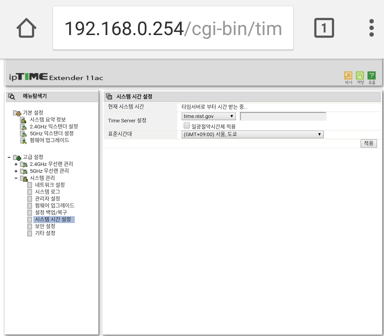Image resolution: width=384 pixels, height=336 pixels.
Task: Click the 5GHz 무선랜 관리 folder icon
Action: [x=24, y=171]
